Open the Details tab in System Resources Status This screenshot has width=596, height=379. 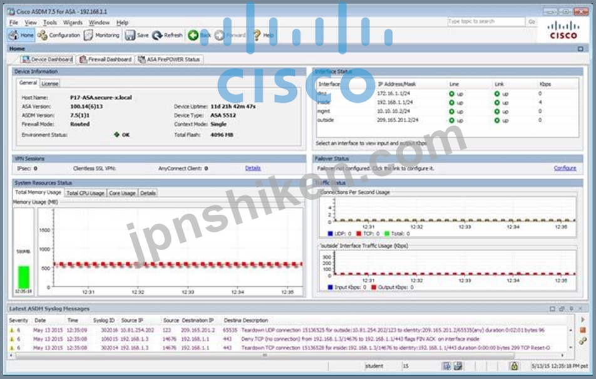[148, 193]
